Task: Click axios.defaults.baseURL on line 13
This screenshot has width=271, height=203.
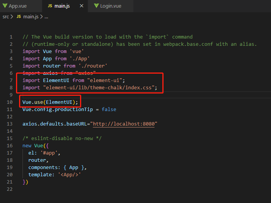Action: click(x=55, y=124)
